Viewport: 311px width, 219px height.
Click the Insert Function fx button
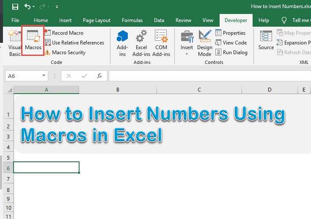99,76
